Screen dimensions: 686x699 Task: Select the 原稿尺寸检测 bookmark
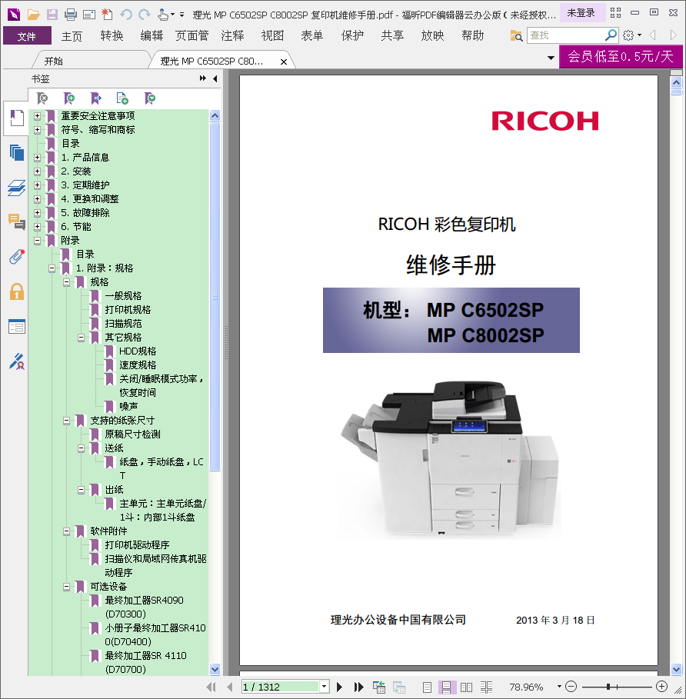[133, 434]
